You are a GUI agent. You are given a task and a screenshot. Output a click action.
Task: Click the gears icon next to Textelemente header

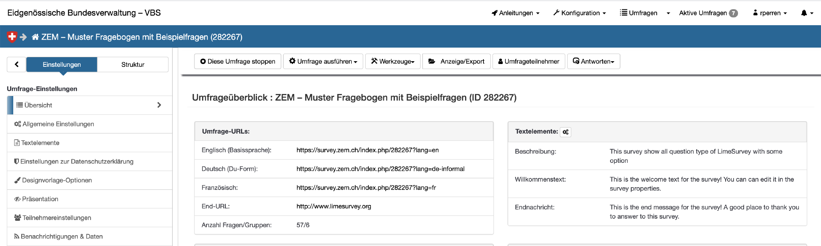(x=566, y=132)
